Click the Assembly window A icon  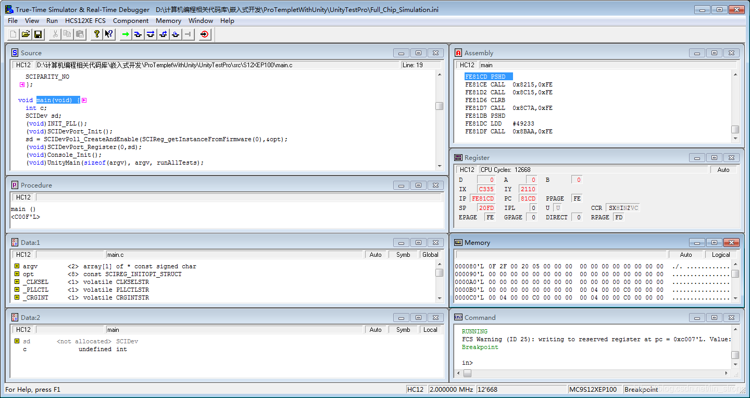point(458,53)
